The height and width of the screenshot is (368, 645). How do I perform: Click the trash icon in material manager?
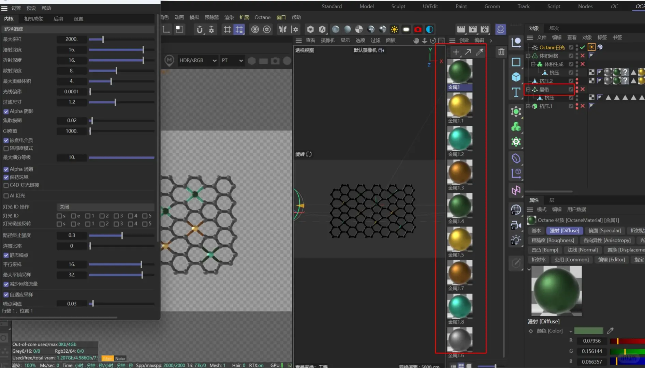(x=501, y=52)
